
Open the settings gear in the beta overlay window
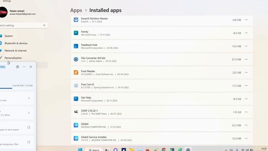(18, 67)
